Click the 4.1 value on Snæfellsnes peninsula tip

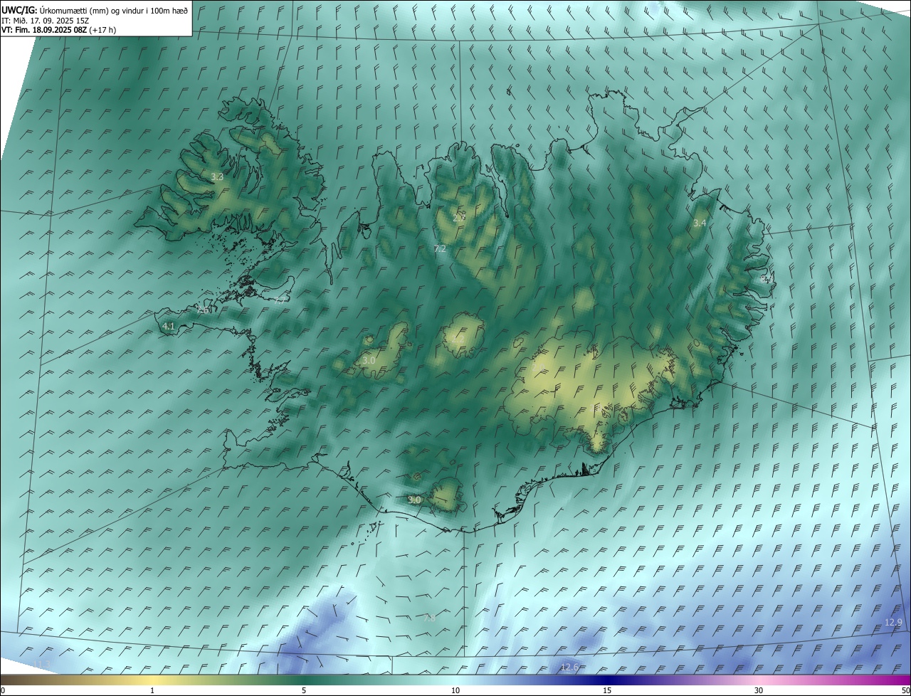(169, 326)
